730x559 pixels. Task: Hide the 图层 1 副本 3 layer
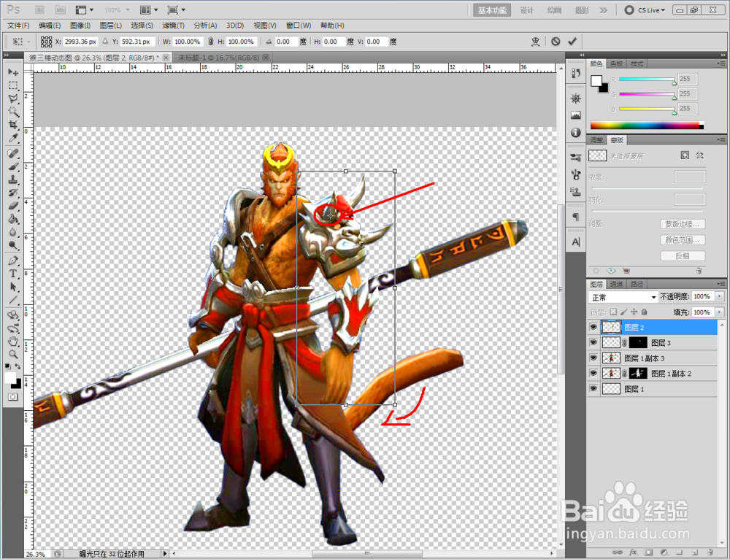point(593,358)
